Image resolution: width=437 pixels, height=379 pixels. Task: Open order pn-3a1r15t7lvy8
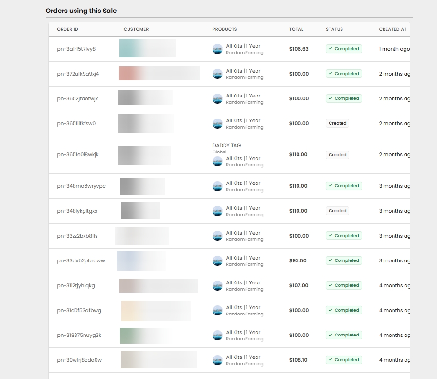76,49
